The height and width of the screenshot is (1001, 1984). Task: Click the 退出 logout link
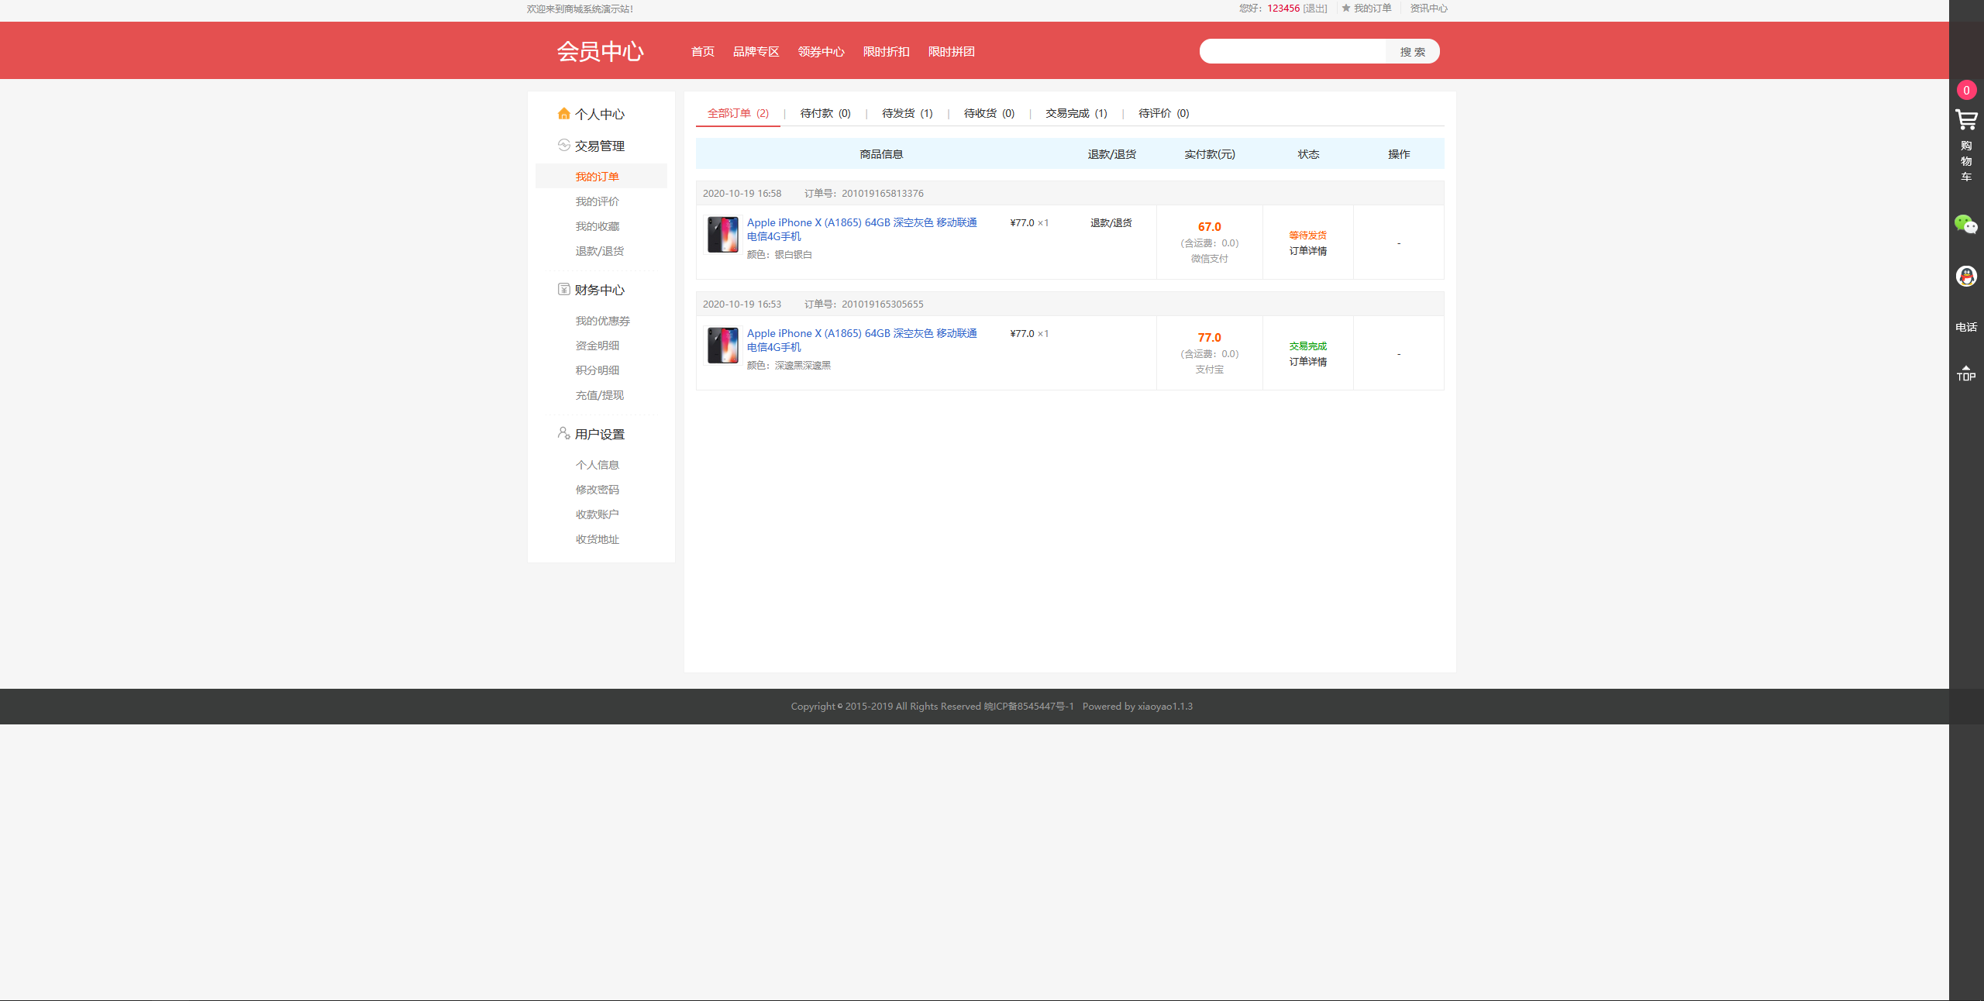pos(1314,9)
